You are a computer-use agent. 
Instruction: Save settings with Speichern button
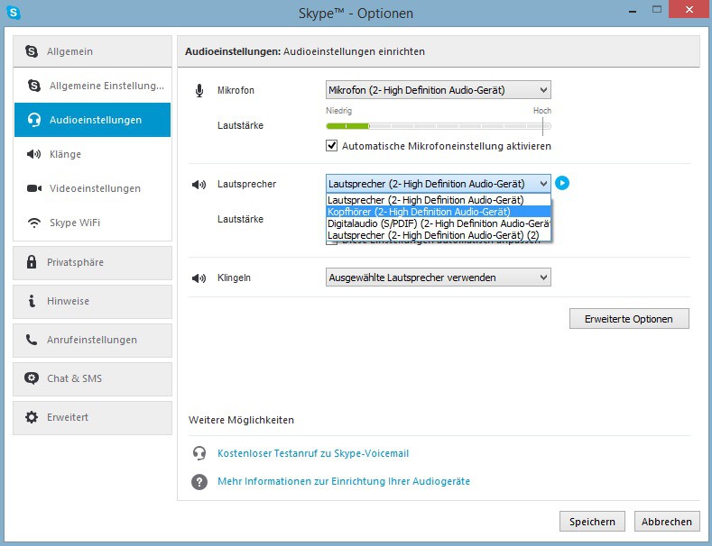coord(592,521)
